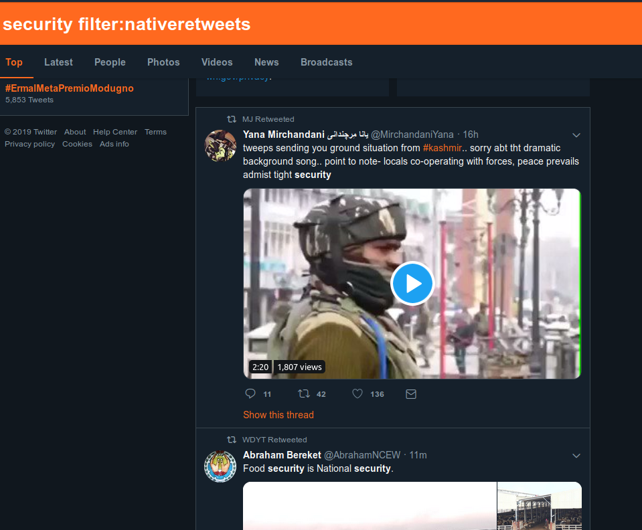
Task: Switch to the Photos tab
Action: tap(163, 62)
